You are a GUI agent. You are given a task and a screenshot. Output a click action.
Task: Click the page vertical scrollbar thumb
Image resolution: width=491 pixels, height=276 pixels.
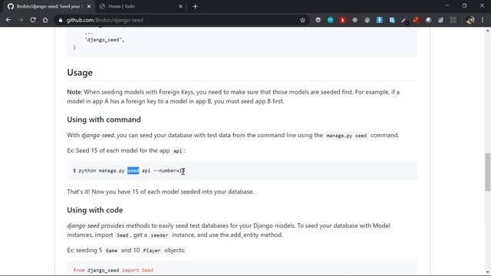488,172
